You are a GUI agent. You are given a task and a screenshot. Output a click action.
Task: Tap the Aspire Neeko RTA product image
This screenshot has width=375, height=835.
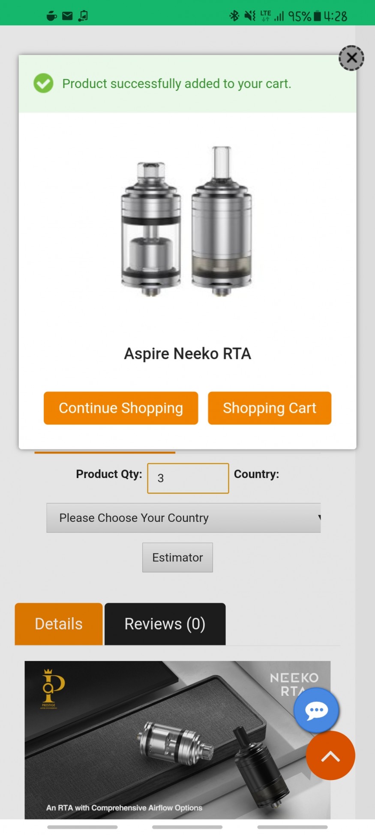pos(187,221)
